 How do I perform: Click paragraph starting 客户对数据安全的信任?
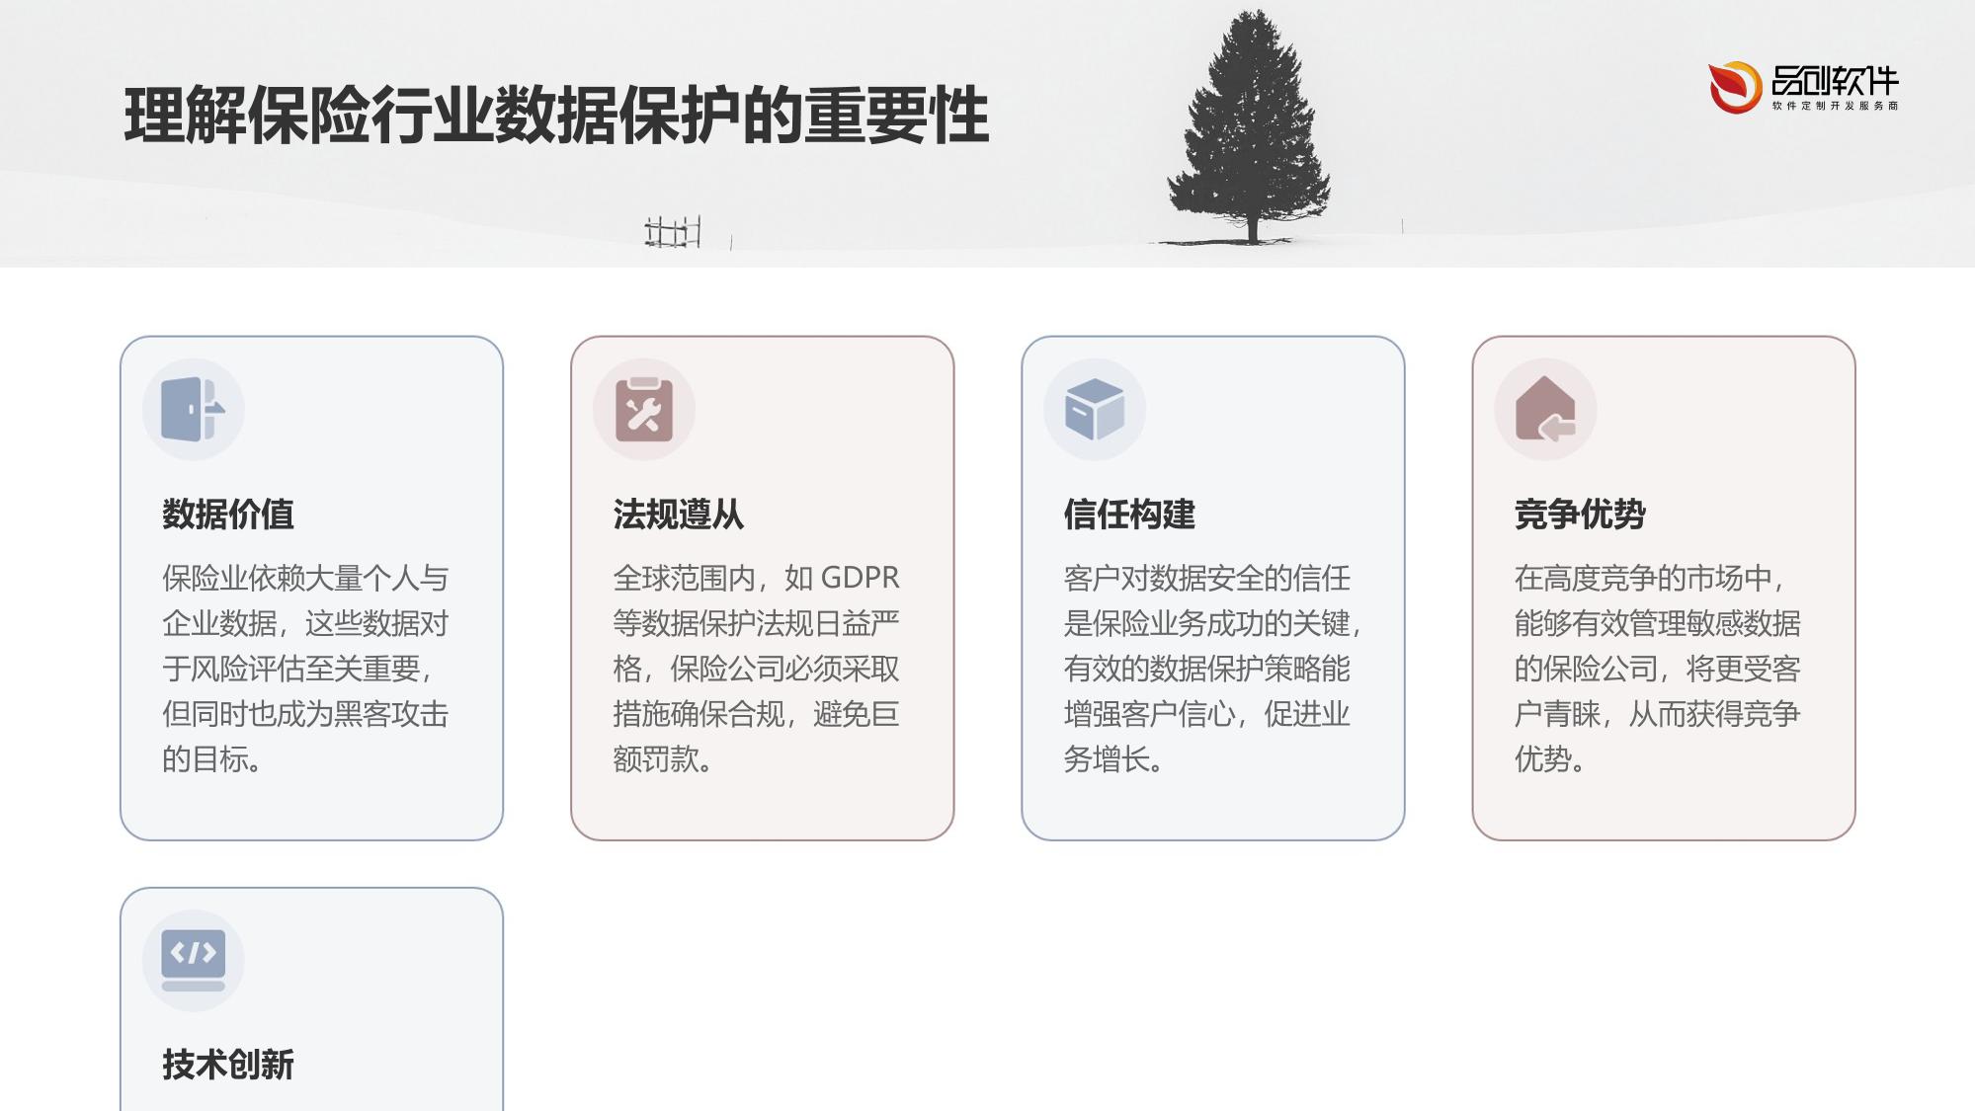(x=1212, y=669)
